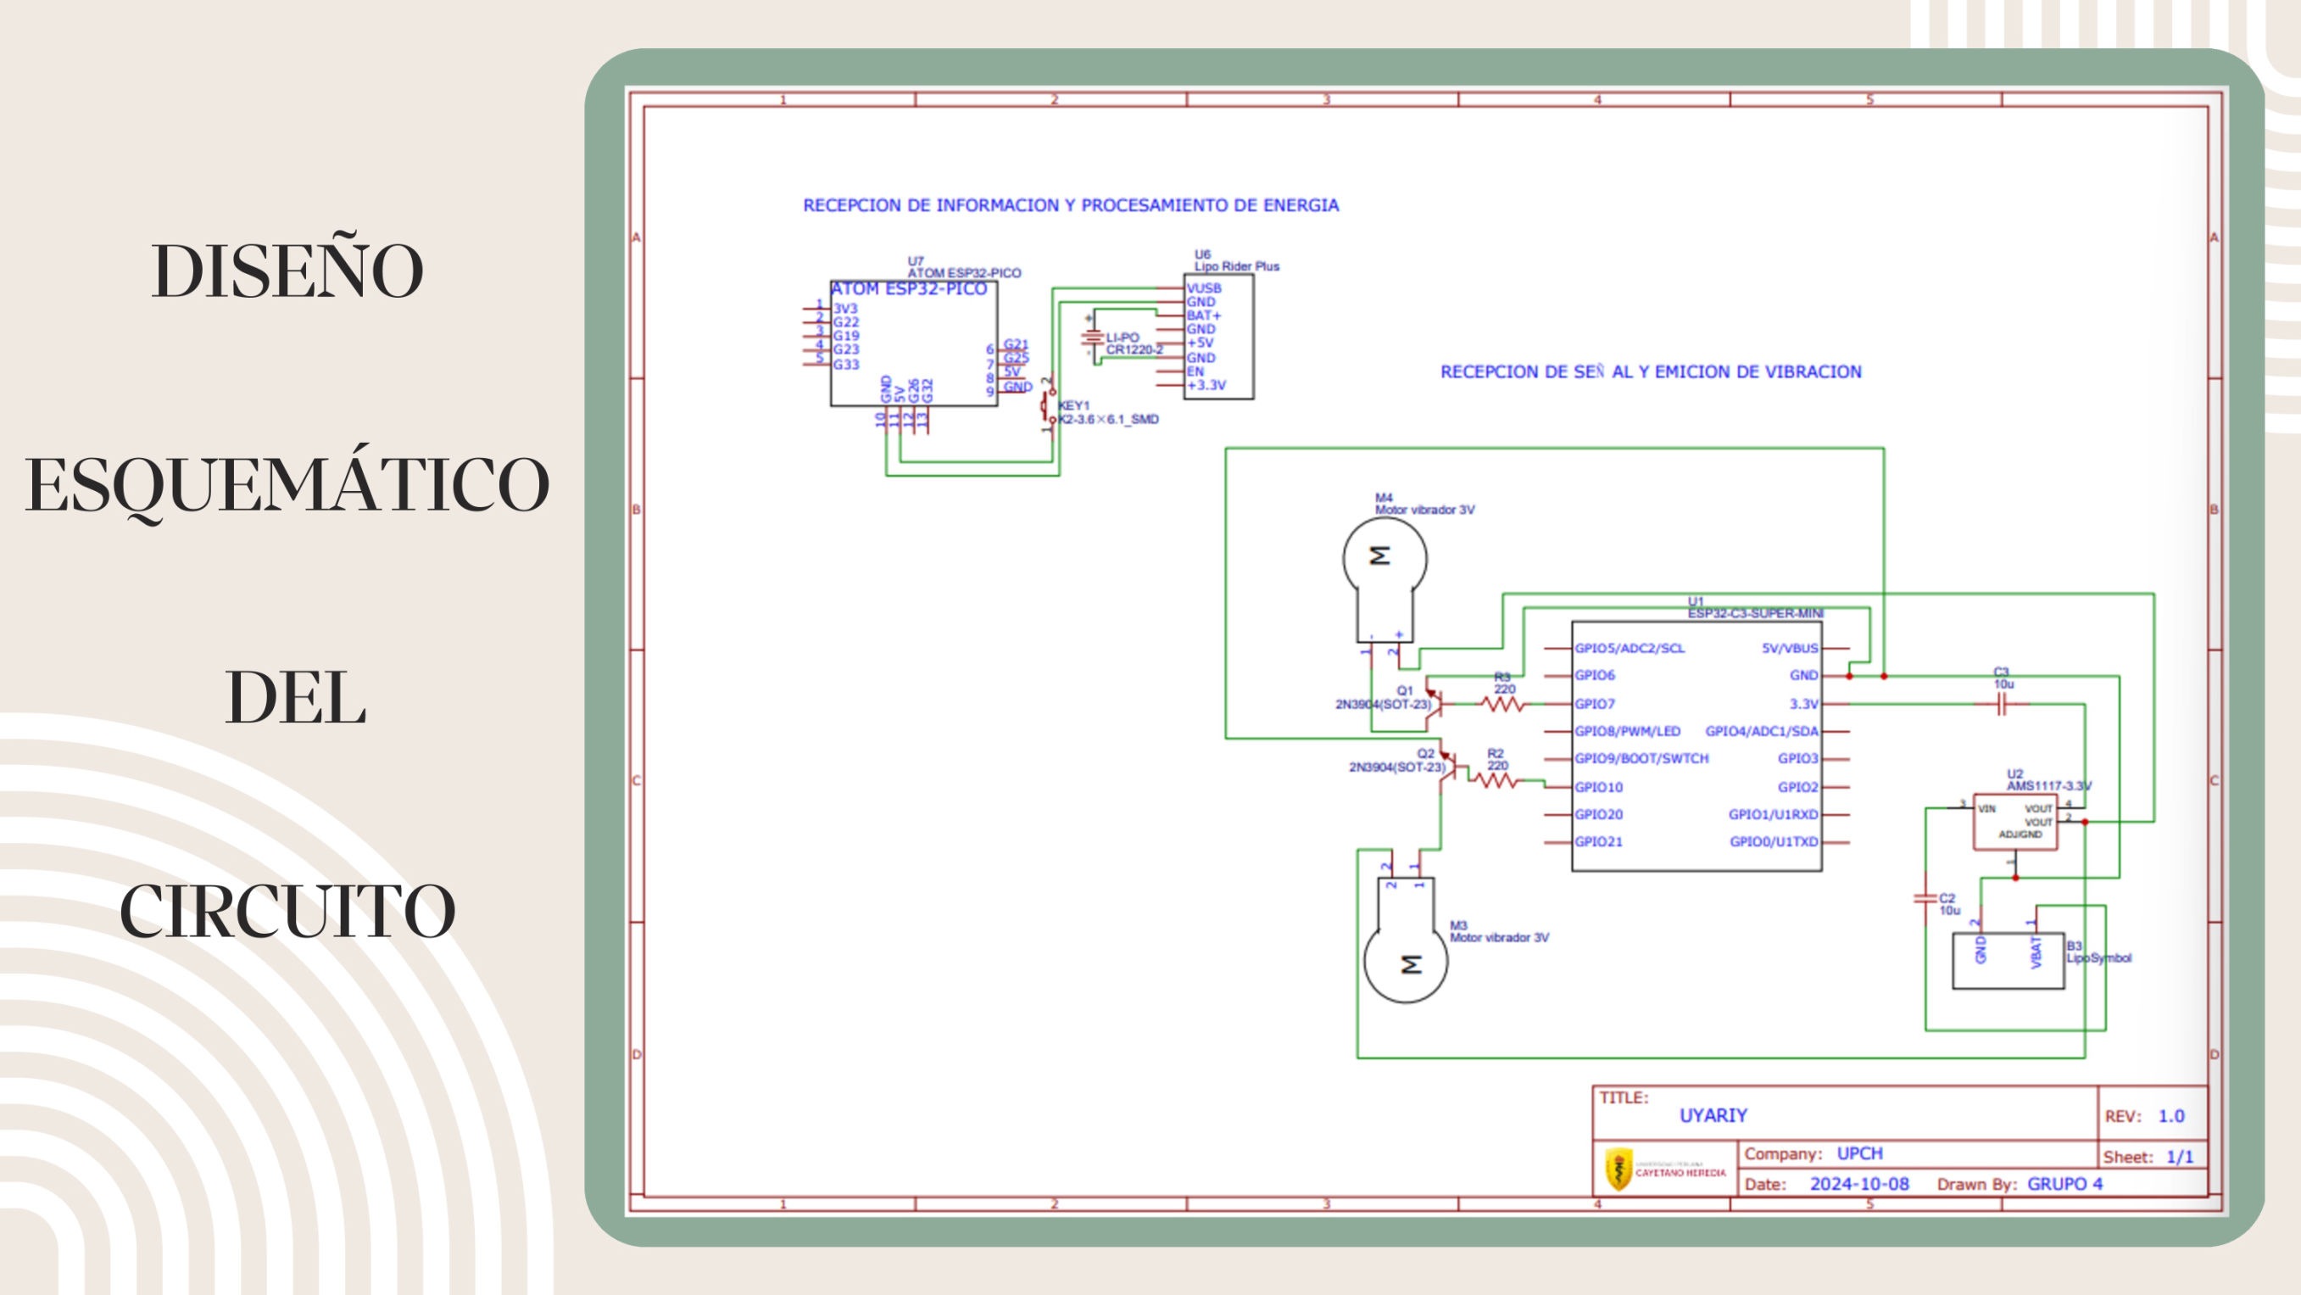The width and height of the screenshot is (2301, 1295).
Task: Click the GPIO7 pin label
Action: (x=1595, y=704)
